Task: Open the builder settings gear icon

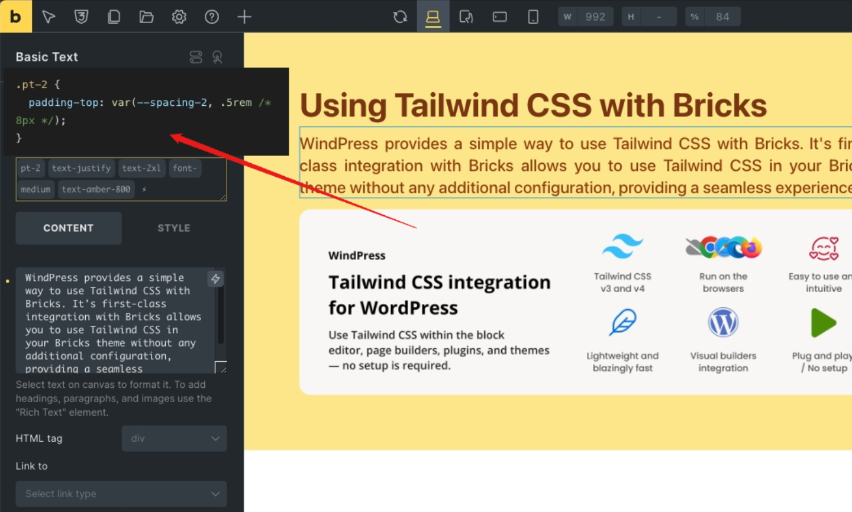Action: click(x=179, y=17)
